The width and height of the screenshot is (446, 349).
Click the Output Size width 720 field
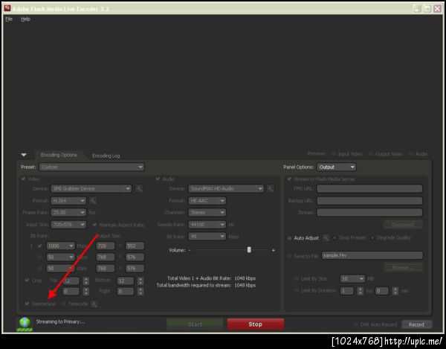106,246
